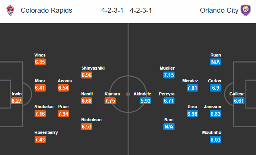Open the Orlando City team name
This screenshot has height=155, width=256.
219,10
